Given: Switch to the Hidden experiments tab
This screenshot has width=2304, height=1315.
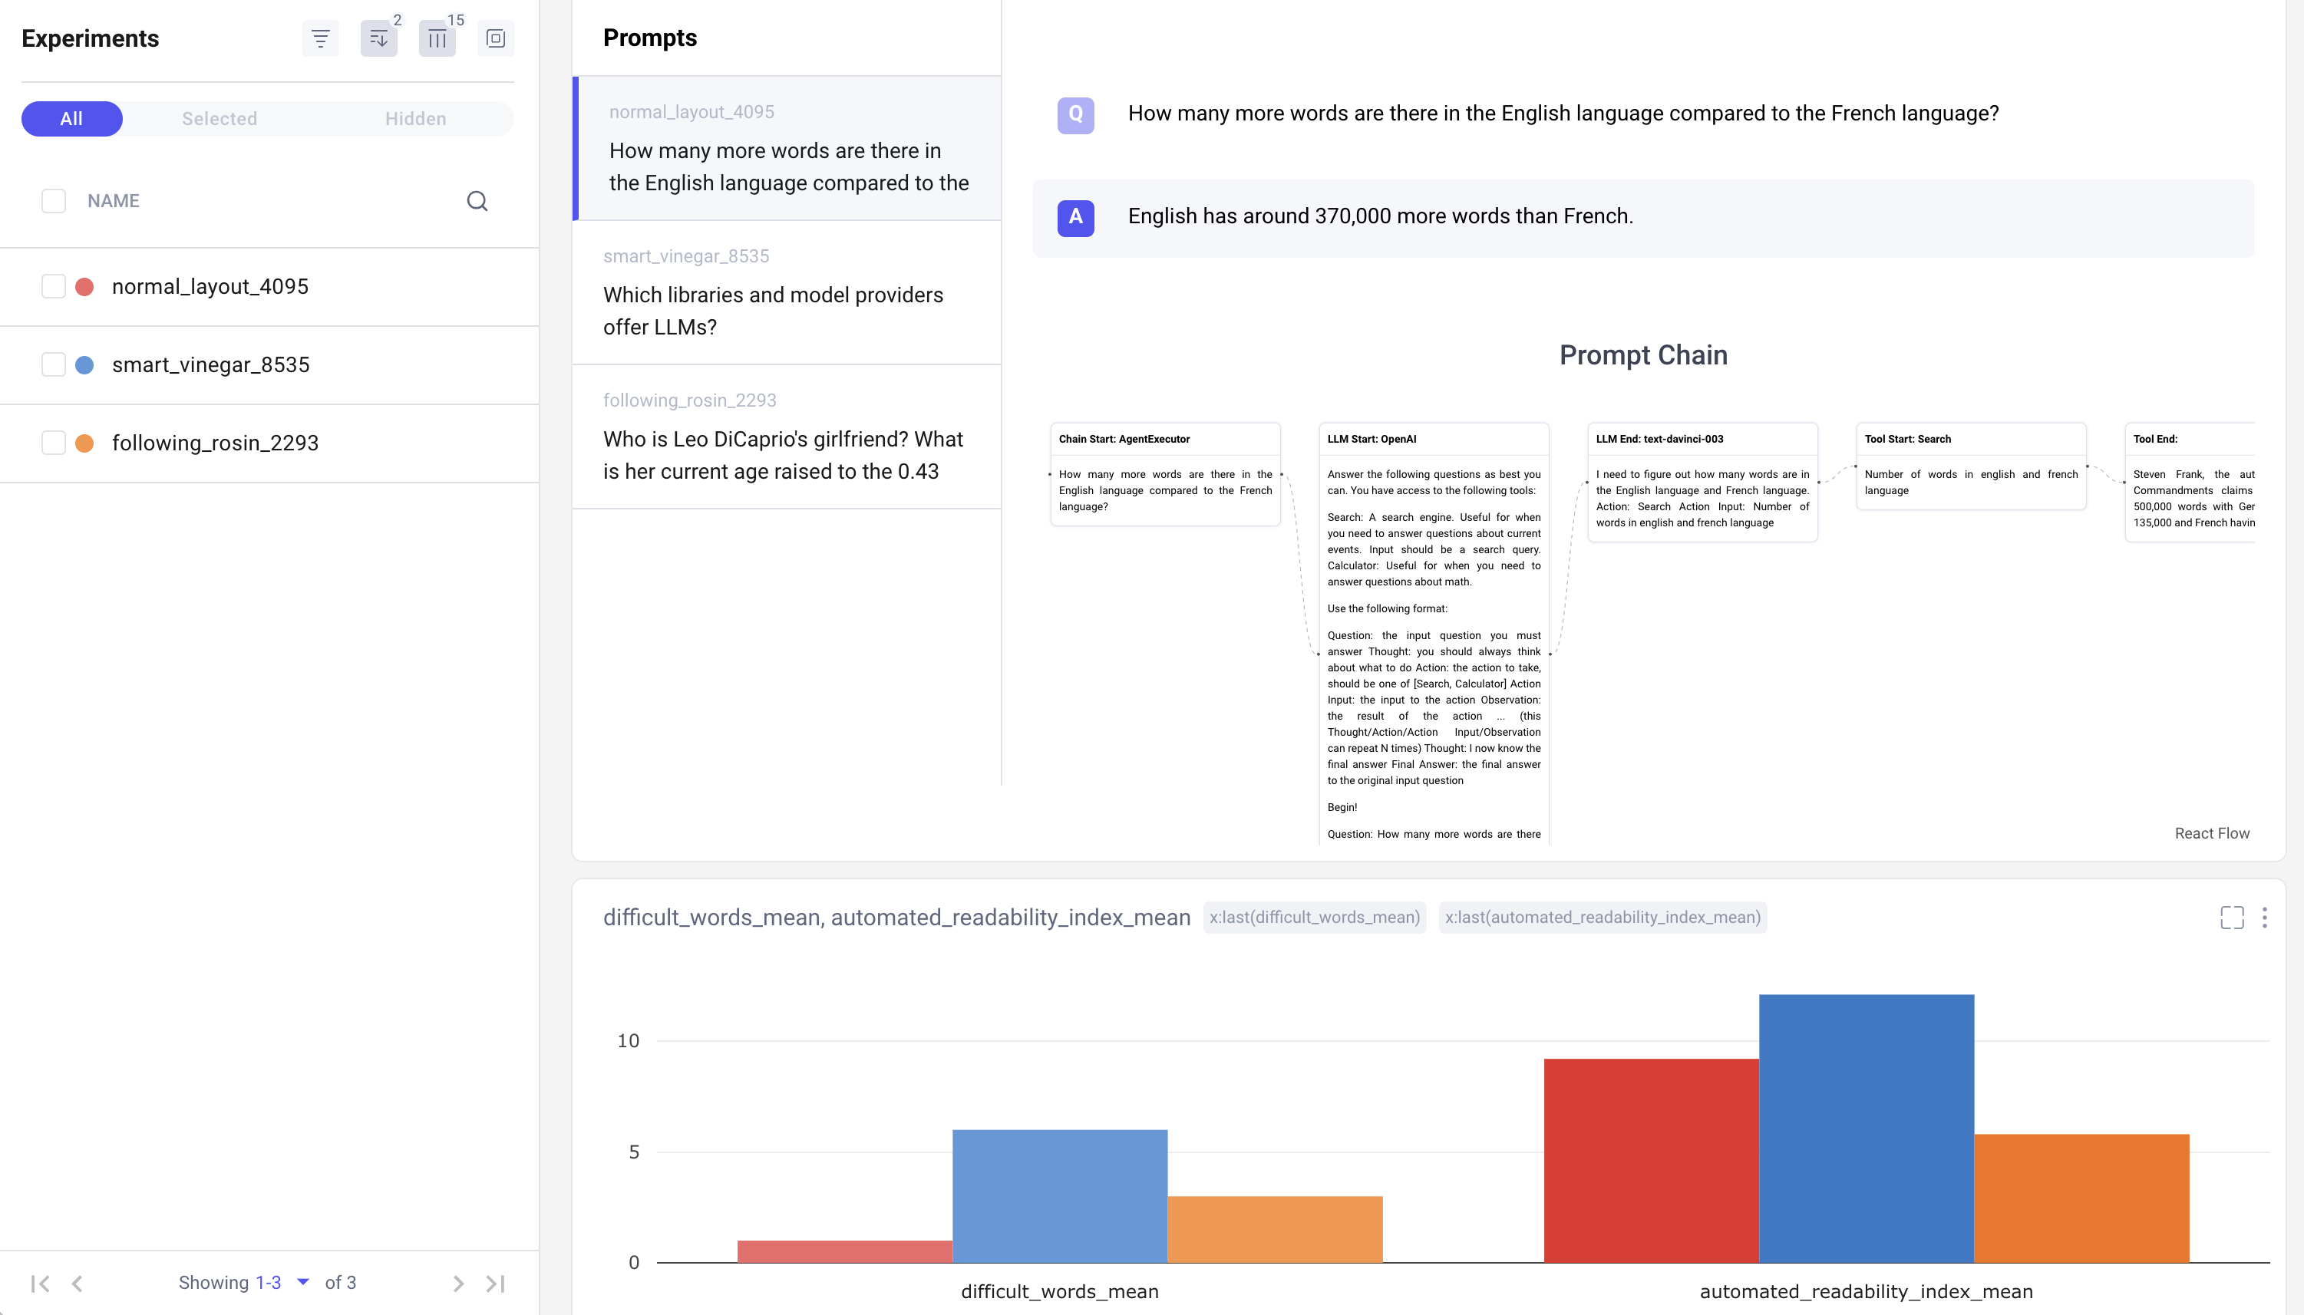Looking at the screenshot, I should point(416,118).
